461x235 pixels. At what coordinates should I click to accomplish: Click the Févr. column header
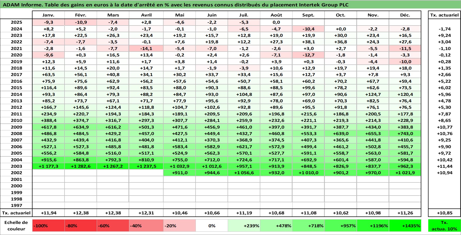click(x=80, y=15)
